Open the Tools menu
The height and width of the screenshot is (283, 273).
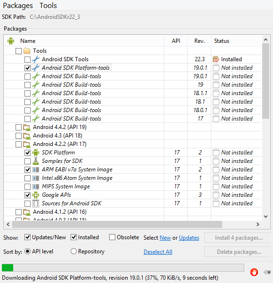point(48,6)
